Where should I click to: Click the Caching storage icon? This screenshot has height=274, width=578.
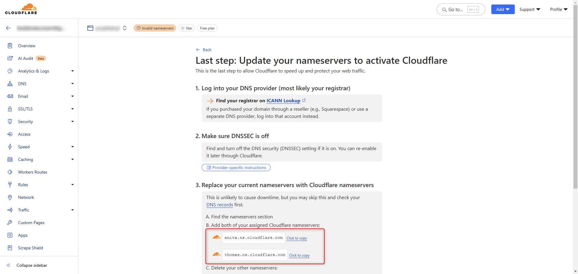(10, 159)
